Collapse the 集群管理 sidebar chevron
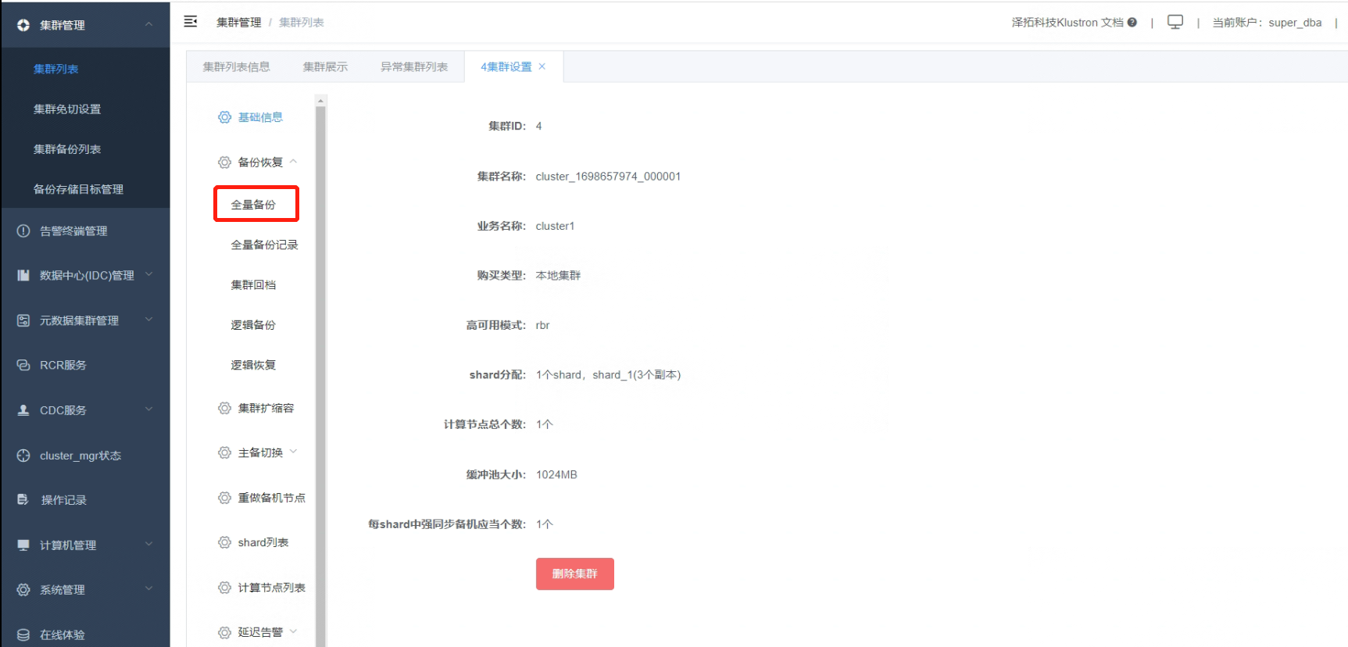This screenshot has height=647, width=1348. point(148,24)
